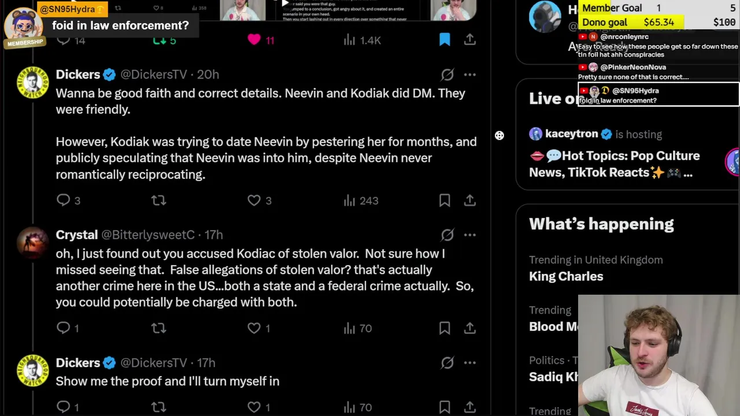Click the Dono goal progress bar
Image resolution: width=740 pixels, height=416 pixels.
coord(658,22)
